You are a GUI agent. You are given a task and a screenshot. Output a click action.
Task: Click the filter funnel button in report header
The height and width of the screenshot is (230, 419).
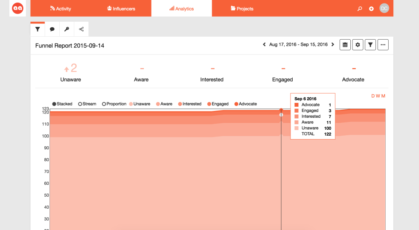370,45
